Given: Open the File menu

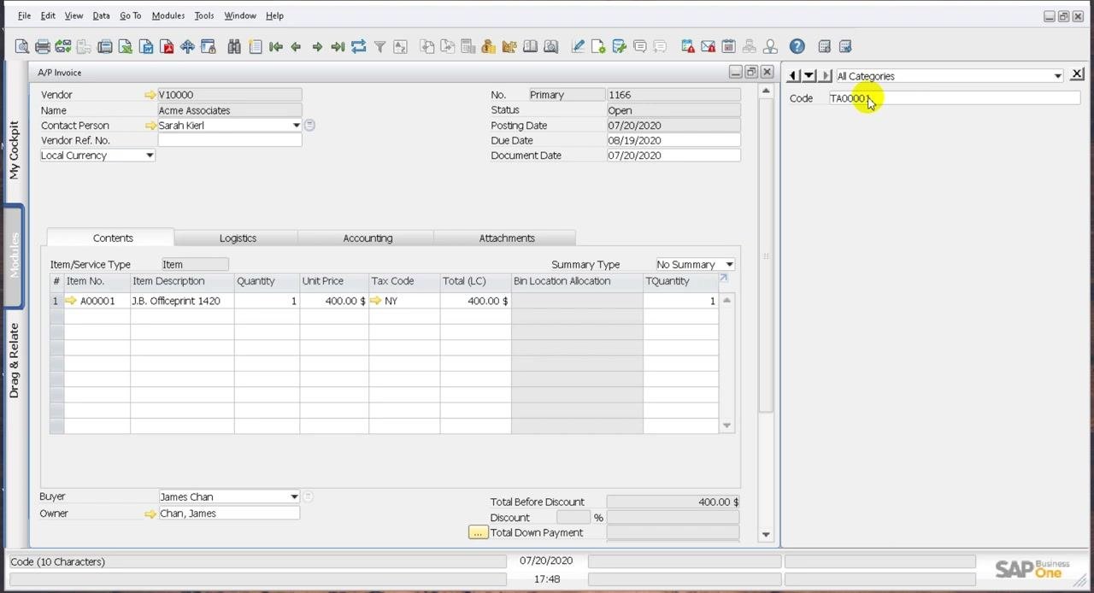Looking at the screenshot, I should [x=24, y=15].
